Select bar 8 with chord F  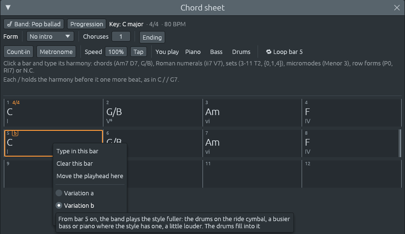350,143
